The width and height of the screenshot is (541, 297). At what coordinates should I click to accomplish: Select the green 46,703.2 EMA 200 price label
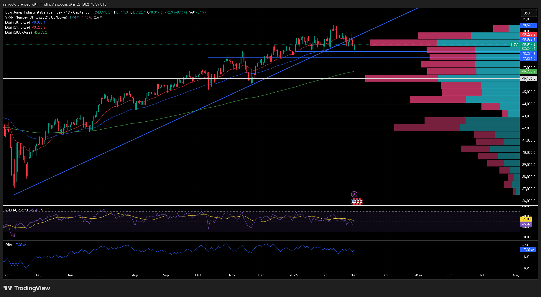(529, 71)
